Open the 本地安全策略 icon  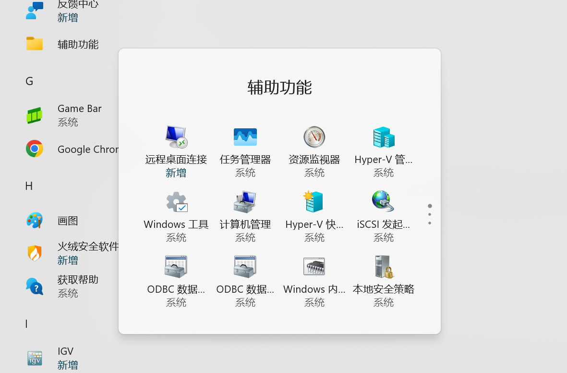tap(384, 267)
